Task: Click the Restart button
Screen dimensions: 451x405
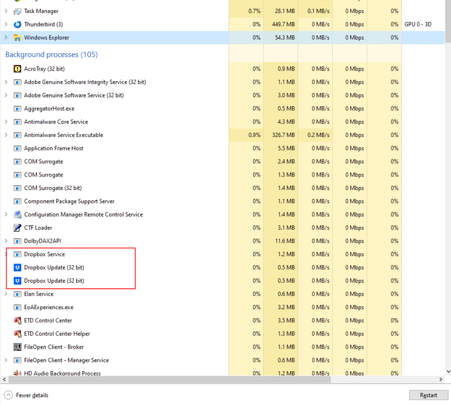Action: pos(428,395)
